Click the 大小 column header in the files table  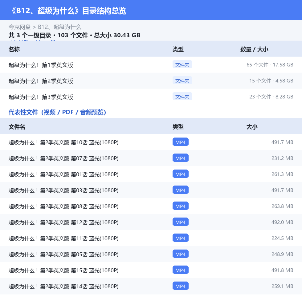point(252,127)
